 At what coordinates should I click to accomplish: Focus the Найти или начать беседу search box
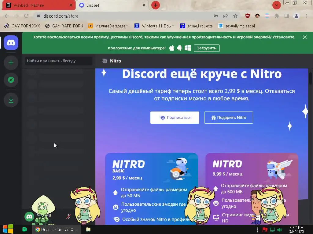tap(59, 61)
